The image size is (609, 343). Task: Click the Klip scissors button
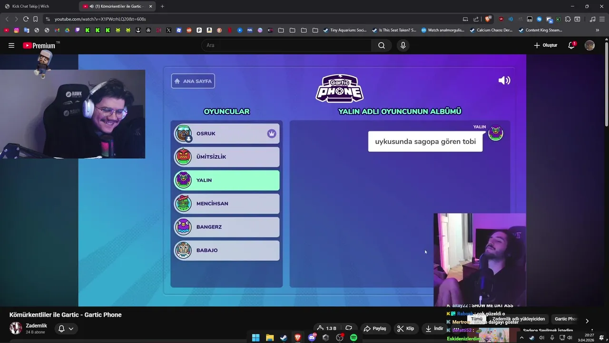pyautogui.click(x=405, y=328)
